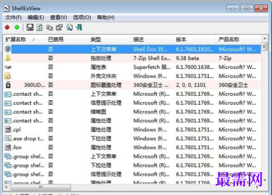This screenshot has height=195, width=272.
Task: Click the 7-Zip product name cell
Action: pyautogui.click(x=225, y=58)
